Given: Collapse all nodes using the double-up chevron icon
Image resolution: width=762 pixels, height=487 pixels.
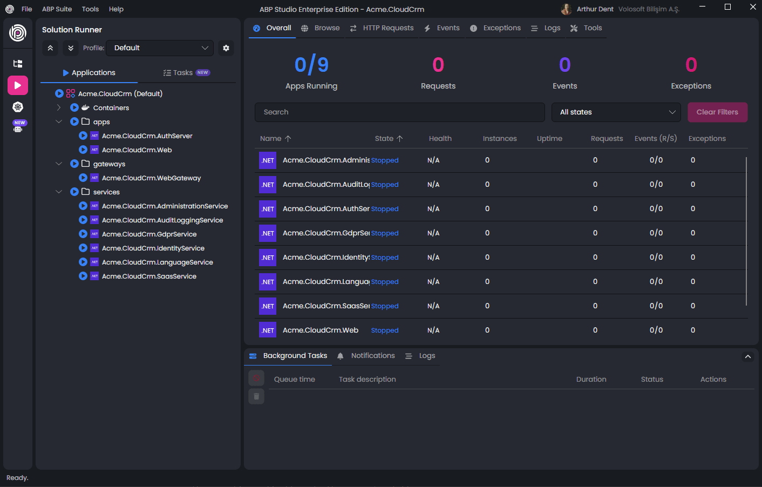Looking at the screenshot, I should coord(50,48).
